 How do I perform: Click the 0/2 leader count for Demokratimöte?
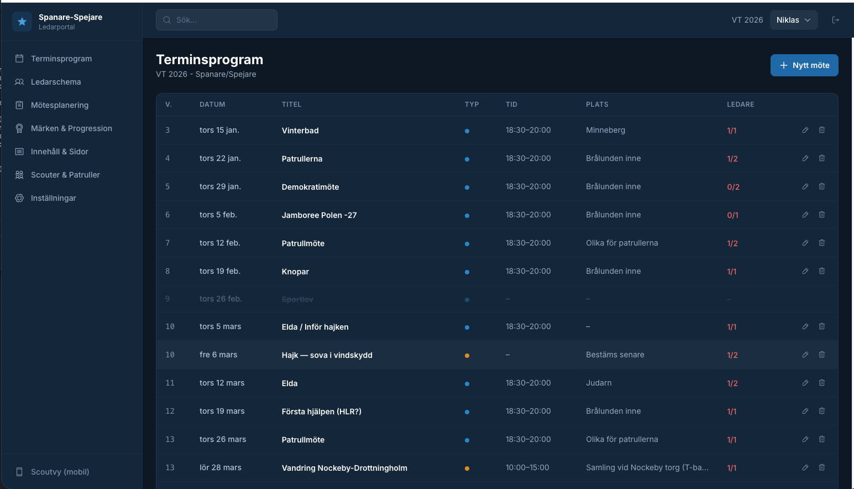pyautogui.click(x=733, y=187)
